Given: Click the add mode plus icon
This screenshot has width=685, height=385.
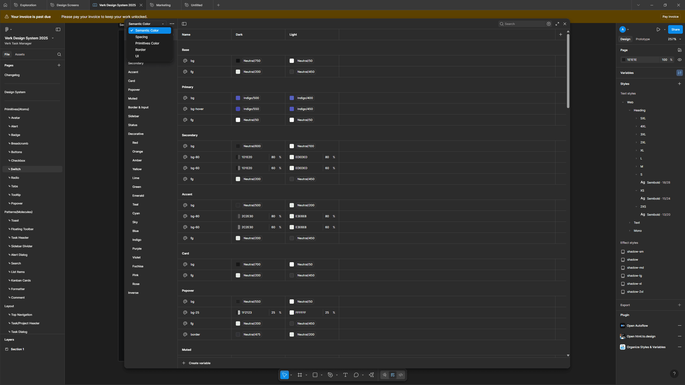Looking at the screenshot, I should [x=561, y=35].
